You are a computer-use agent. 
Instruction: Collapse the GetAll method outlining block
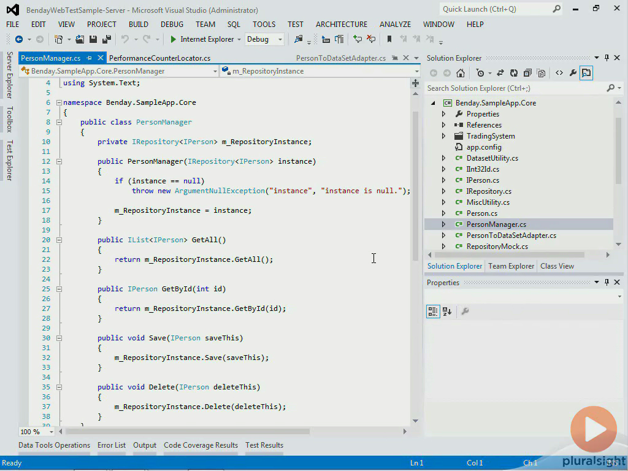(x=59, y=240)
